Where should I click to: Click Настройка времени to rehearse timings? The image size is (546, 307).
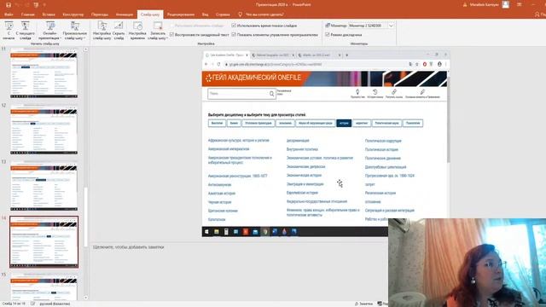[x=137, y=31]
